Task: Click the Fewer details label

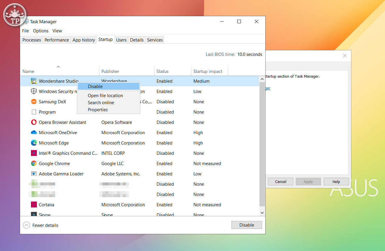Action: (45, 225)
